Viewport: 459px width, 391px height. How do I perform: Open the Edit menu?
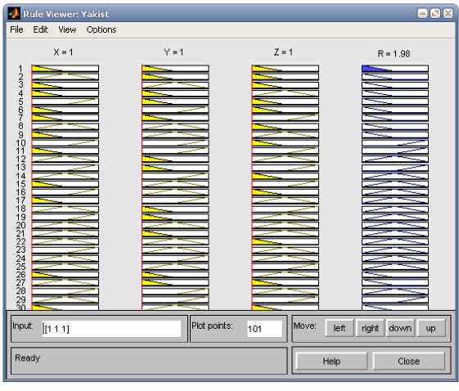[x=40, y=29]
